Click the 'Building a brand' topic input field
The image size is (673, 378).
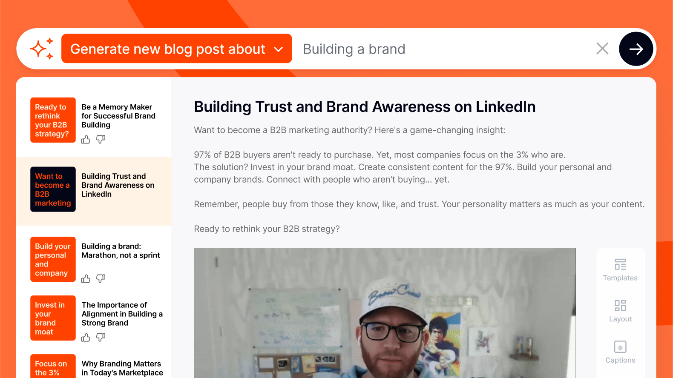point(443,49)
